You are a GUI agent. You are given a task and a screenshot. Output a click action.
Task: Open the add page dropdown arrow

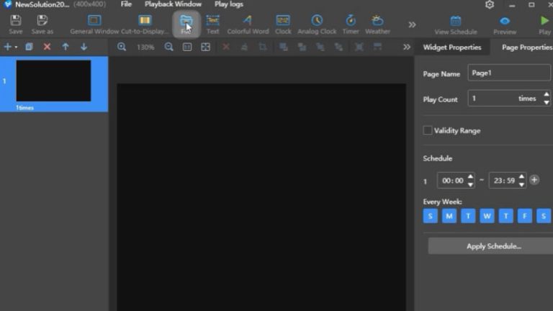(x=16, y=48)
